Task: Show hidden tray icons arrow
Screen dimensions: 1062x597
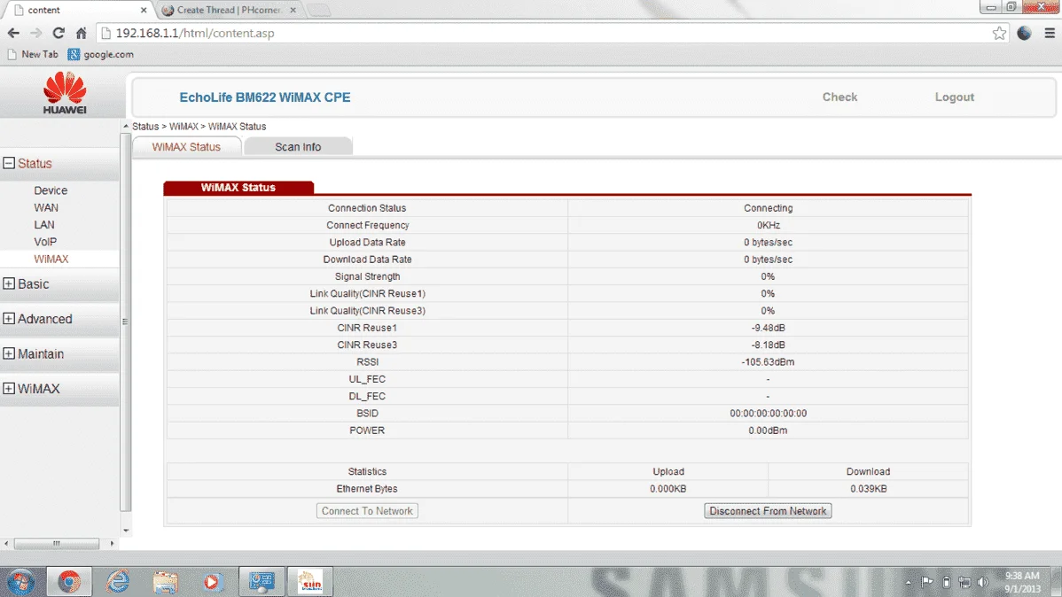Action: tap(909, 582)
